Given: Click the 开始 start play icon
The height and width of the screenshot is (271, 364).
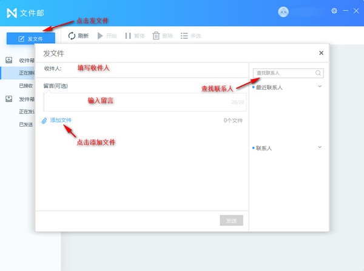Looking at the screenshot, I should pos(100,36).
